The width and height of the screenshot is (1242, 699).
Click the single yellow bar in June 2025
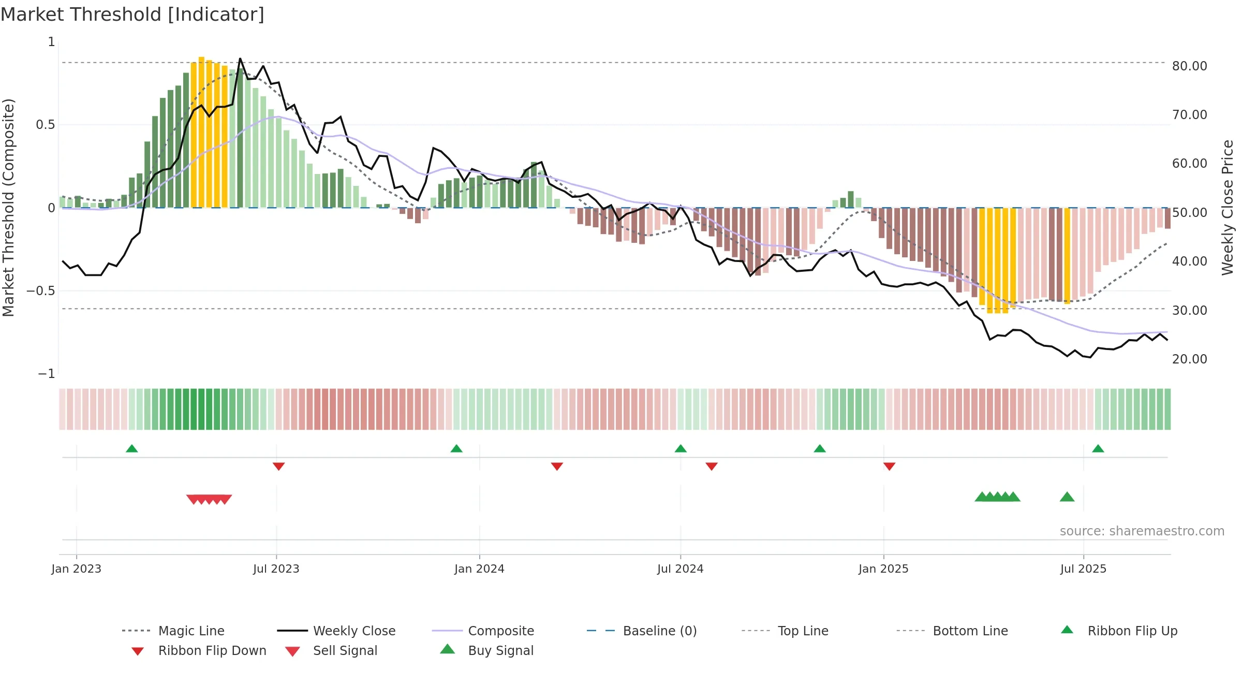click(1067, 256)
